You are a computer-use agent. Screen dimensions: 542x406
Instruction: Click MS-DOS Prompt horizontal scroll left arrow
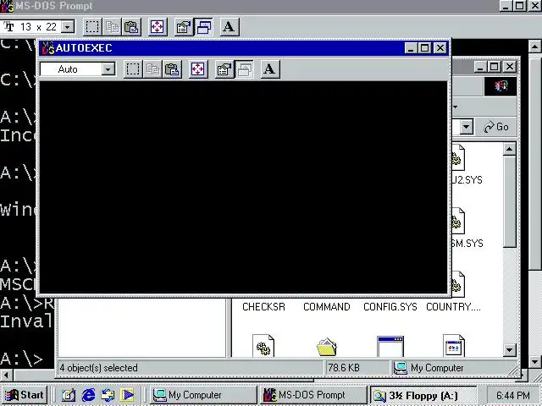pyautogui.click(x=6, y=375)
